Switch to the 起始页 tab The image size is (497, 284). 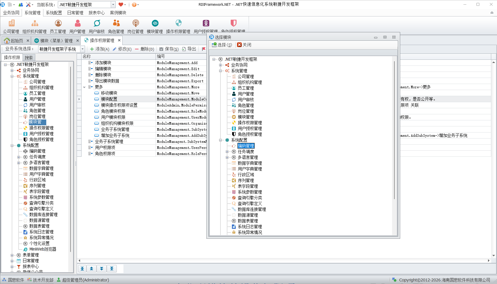point(14,40)
